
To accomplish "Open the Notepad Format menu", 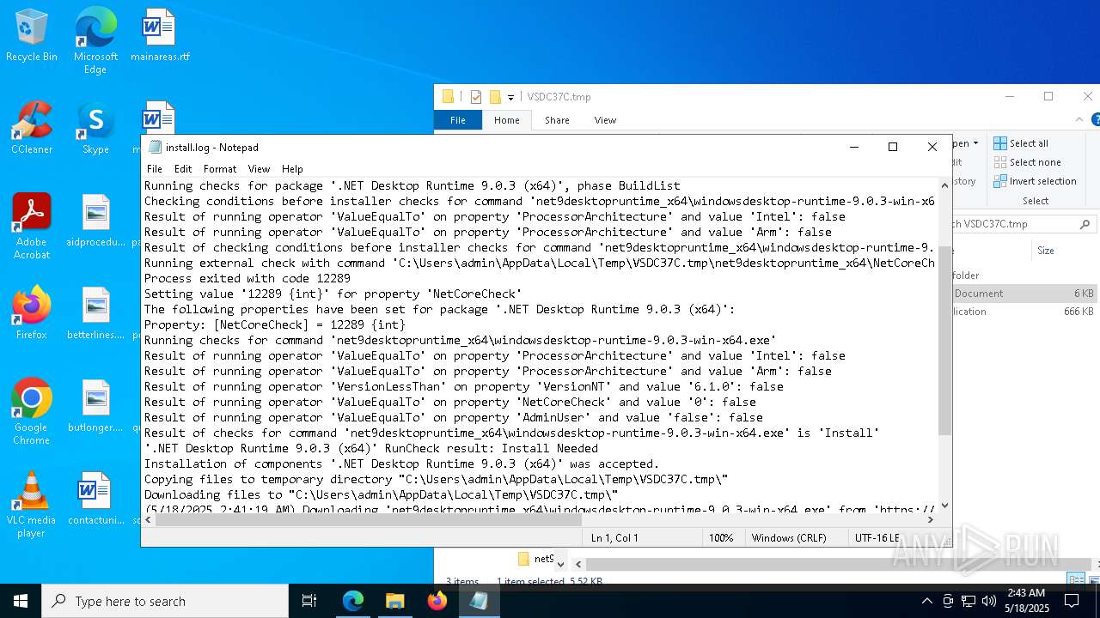I will [220, 169].
